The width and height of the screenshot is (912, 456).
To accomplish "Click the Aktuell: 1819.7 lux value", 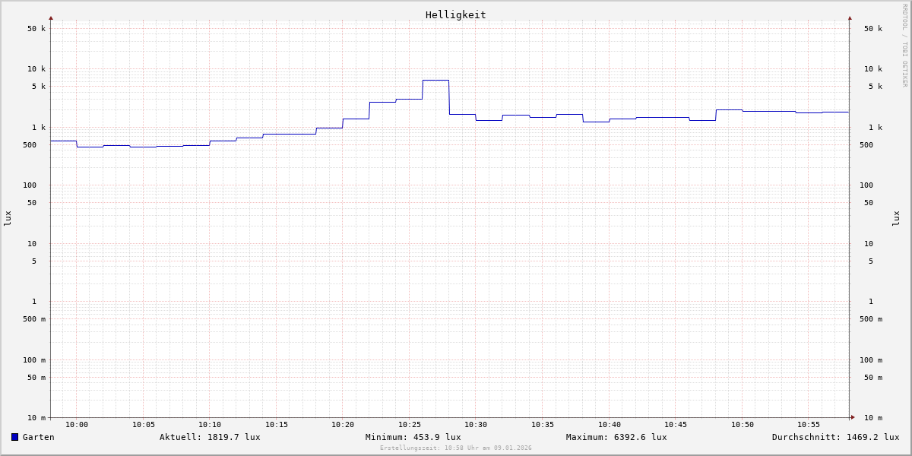I will coord(210,437).
